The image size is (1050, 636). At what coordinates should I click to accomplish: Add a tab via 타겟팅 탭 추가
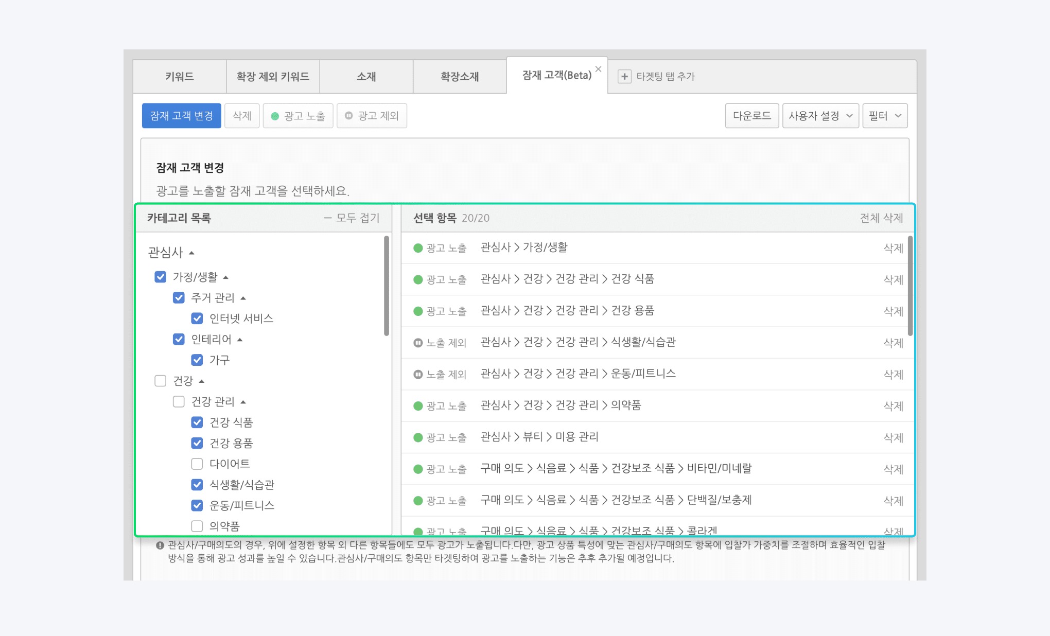tap(656, 76)
